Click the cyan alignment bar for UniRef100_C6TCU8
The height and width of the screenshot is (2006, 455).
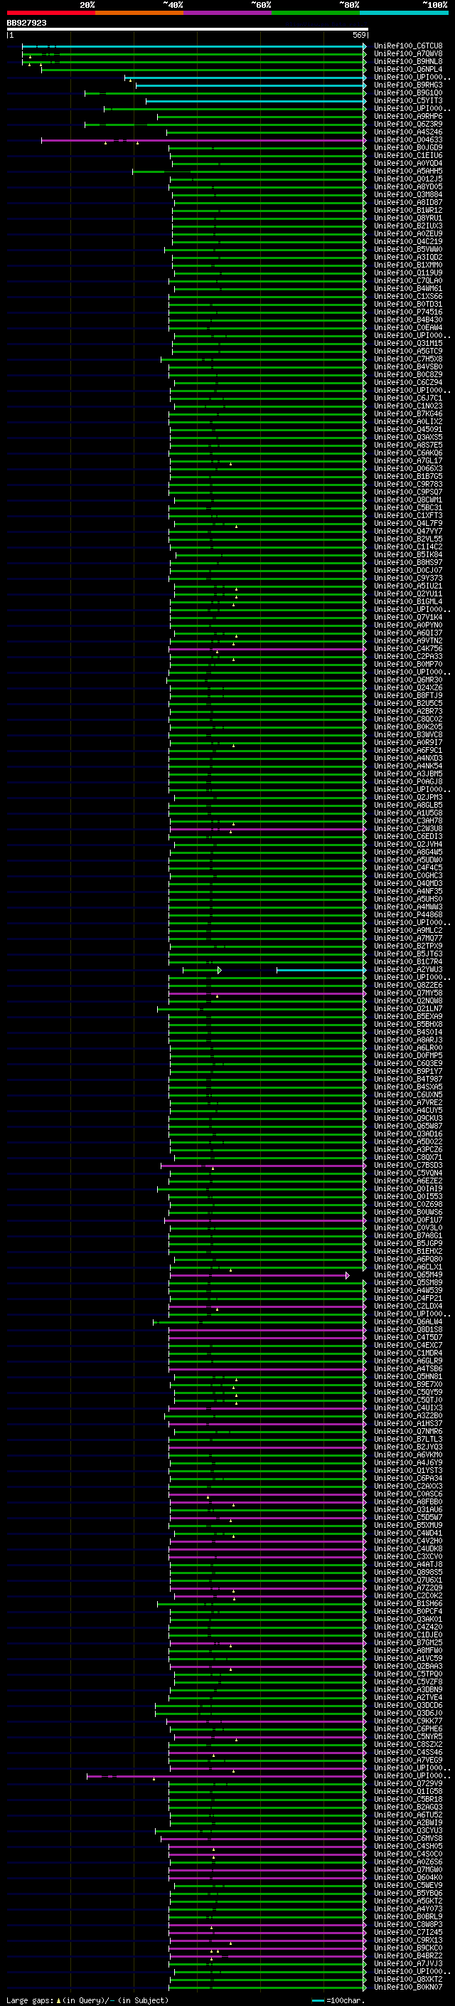coord(193,46)
